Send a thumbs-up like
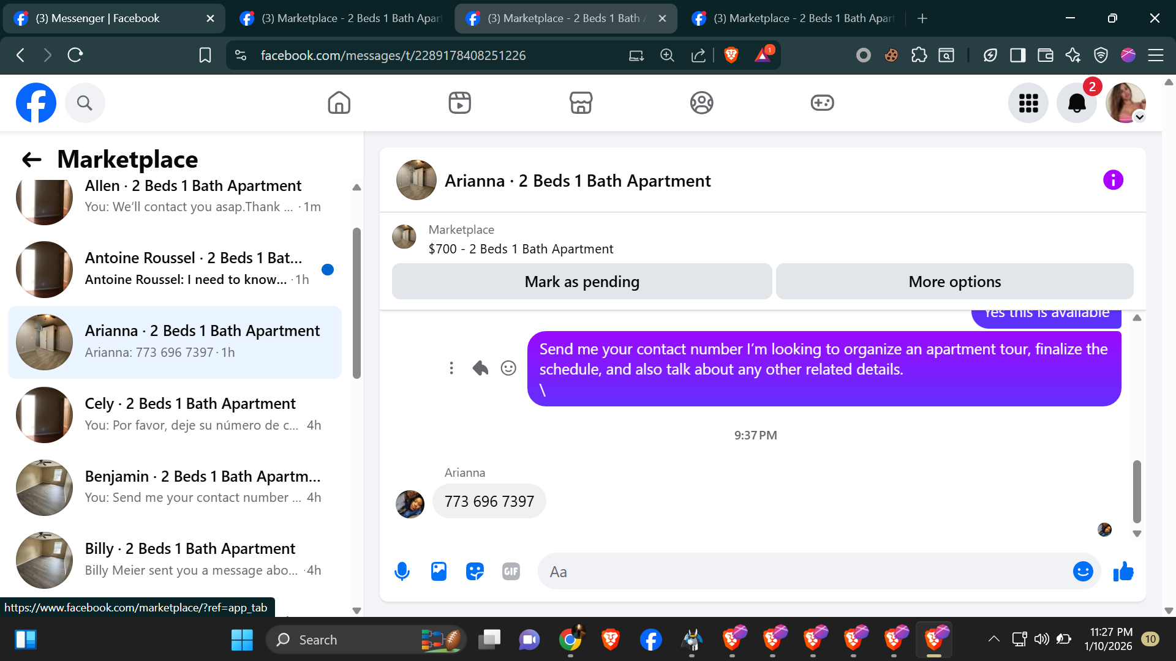This screenshot has height=661, width=1176. click(x=1123, y=572)
